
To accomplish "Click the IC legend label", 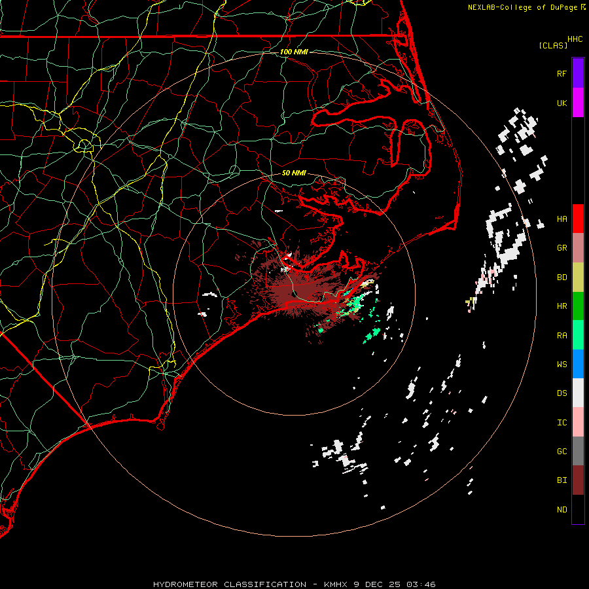I will (x=562, y=423).
